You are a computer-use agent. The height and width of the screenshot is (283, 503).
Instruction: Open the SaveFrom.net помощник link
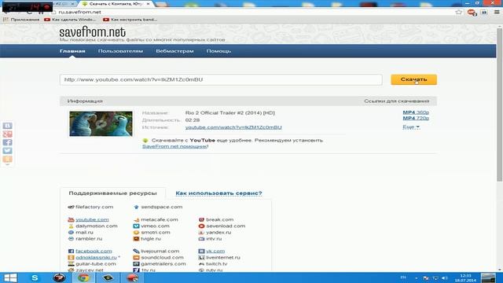coord(174,146)
